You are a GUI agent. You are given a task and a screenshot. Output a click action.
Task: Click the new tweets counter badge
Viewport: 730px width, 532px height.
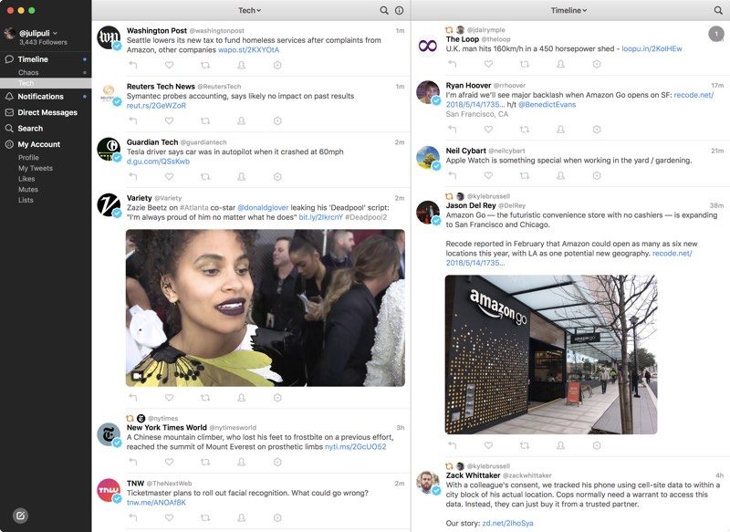point(716,34)
